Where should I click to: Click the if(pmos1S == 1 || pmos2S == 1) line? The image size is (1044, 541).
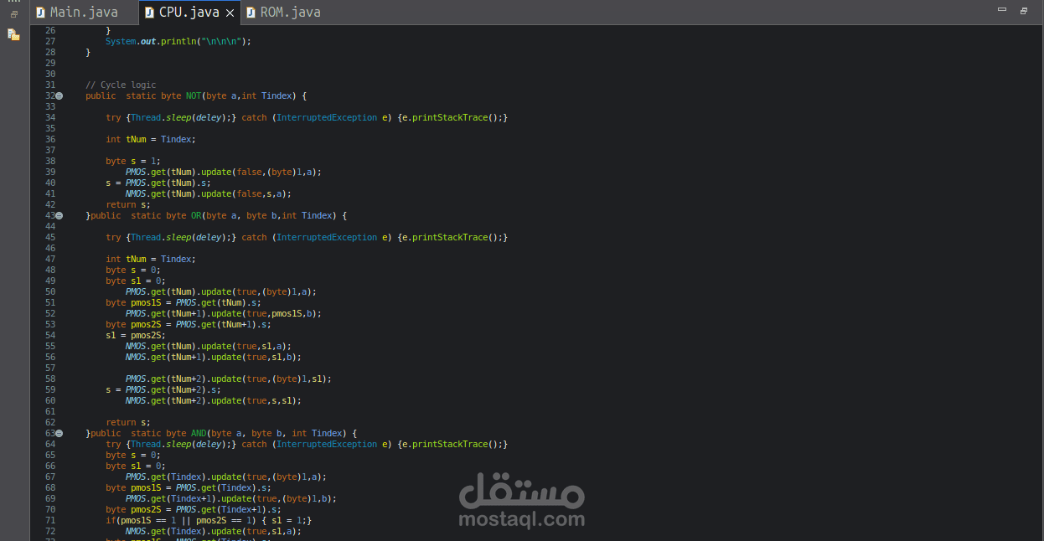point(209,520)
